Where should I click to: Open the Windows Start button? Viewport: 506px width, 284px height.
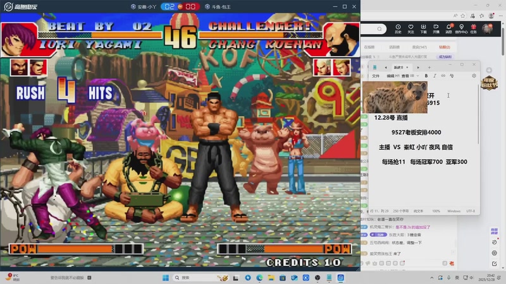(x=166, y=278)
